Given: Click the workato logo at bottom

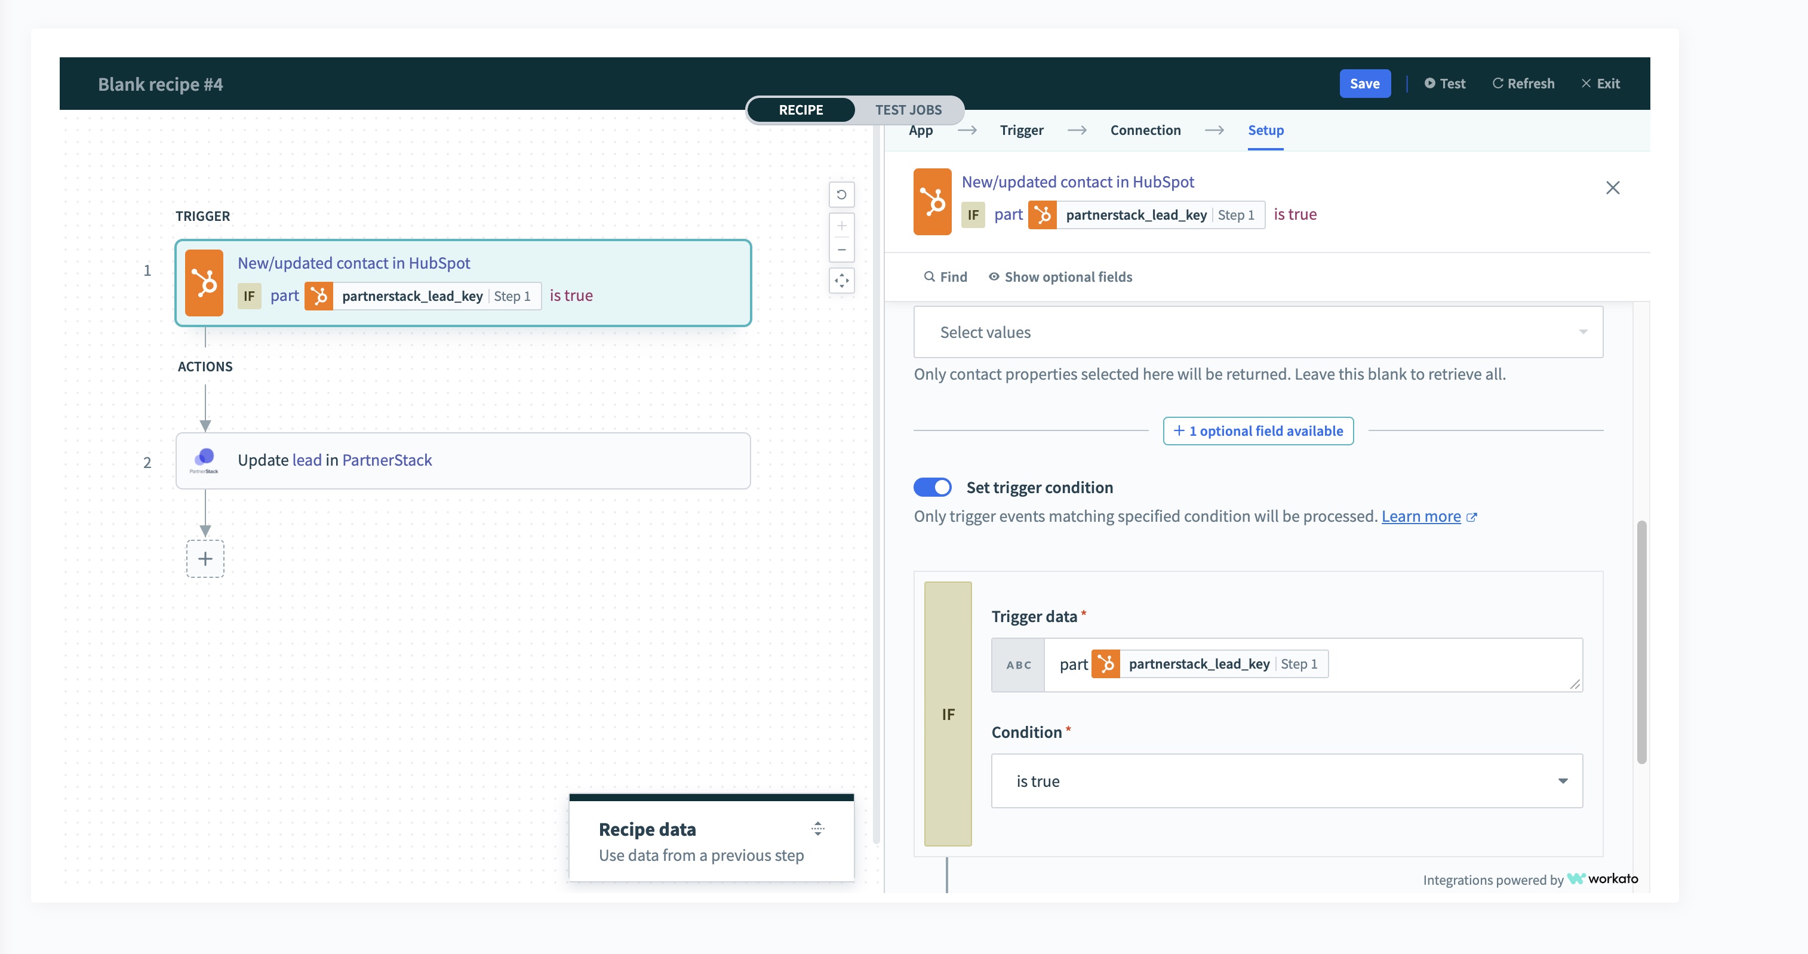Looking at the screenshot, I should click(1603, 879).
